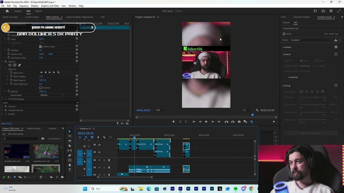This screenshot has height=193, width=344.
Task: Open Timeline Display Settings wrench
Action: [104, 137]
